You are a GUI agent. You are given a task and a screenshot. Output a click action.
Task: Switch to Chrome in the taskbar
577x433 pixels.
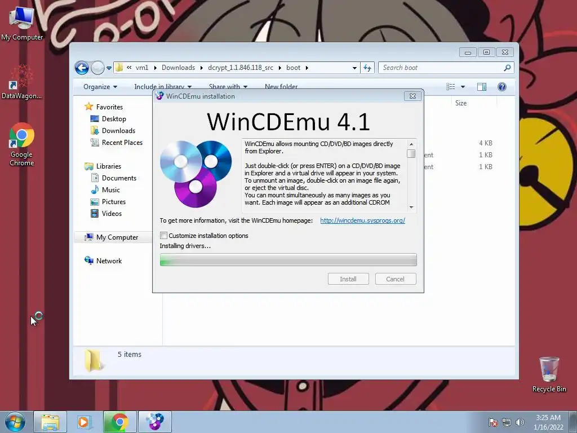(120, 422)
